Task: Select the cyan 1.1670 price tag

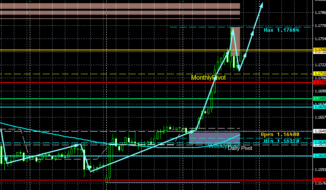Action: [x=319, y=107]
